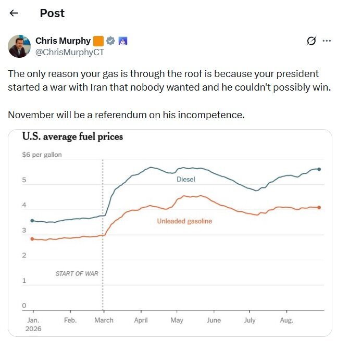Click the Diesel endpoint dot in August

coord(319,169)
